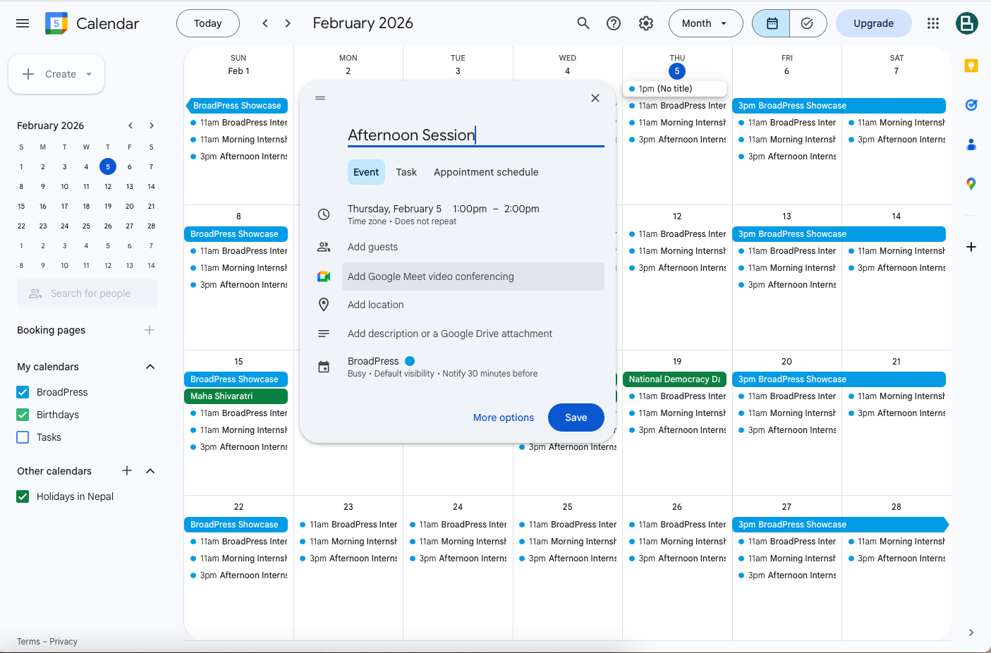Get add-ons plus icon in side panel
Viewport: 991px width, 653px height.
coord(971,247)
